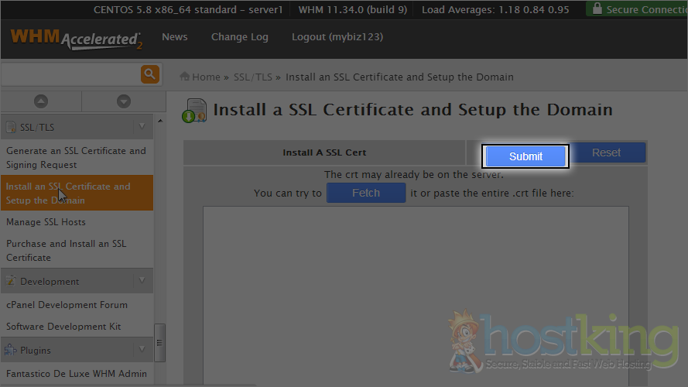Open the Change Log menu item
The width and height of the screenshot is (688, 387).
(x=239, y=37)
